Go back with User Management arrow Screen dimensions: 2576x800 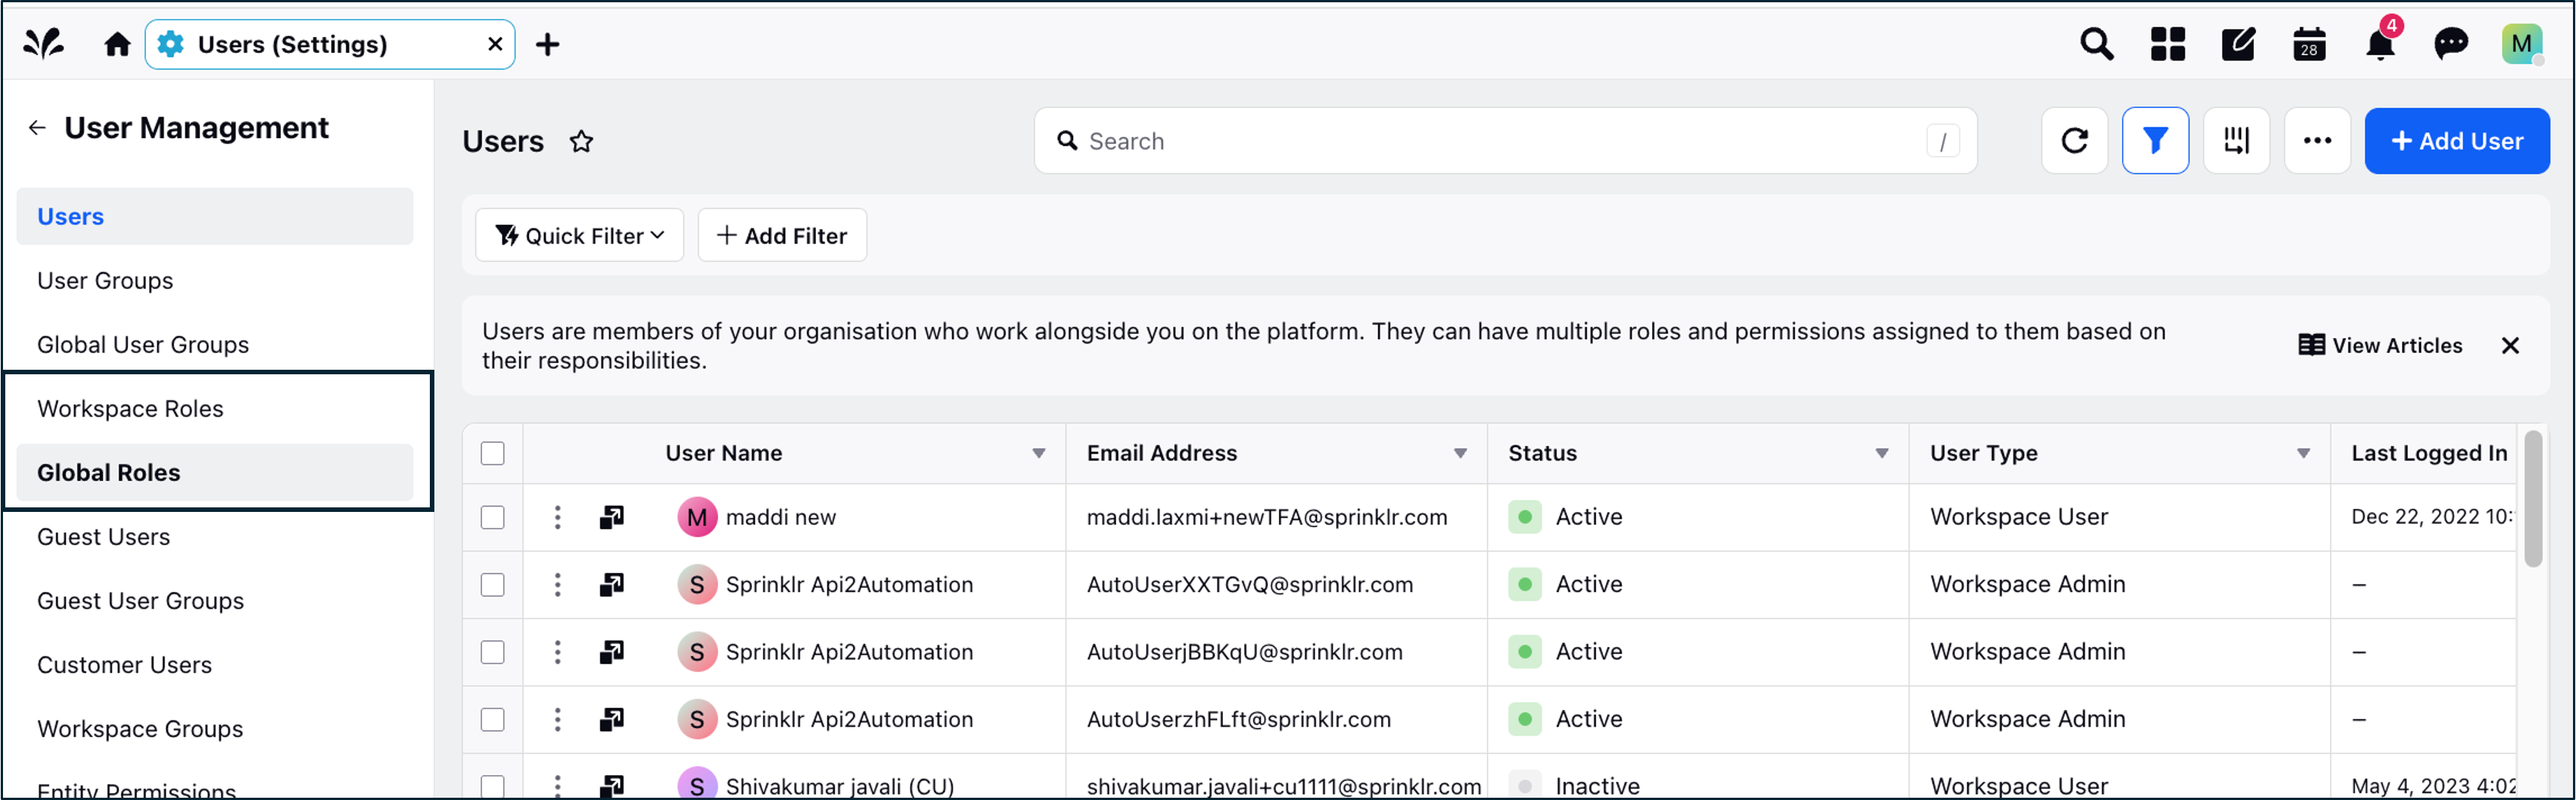(37, 128)
